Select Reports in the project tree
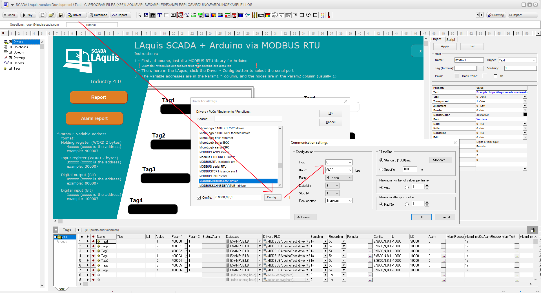The height and width of the screenshot is (293, 541). coord(19,63)
